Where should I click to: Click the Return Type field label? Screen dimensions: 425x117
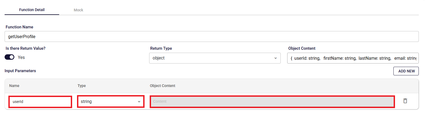pos(161,48)
